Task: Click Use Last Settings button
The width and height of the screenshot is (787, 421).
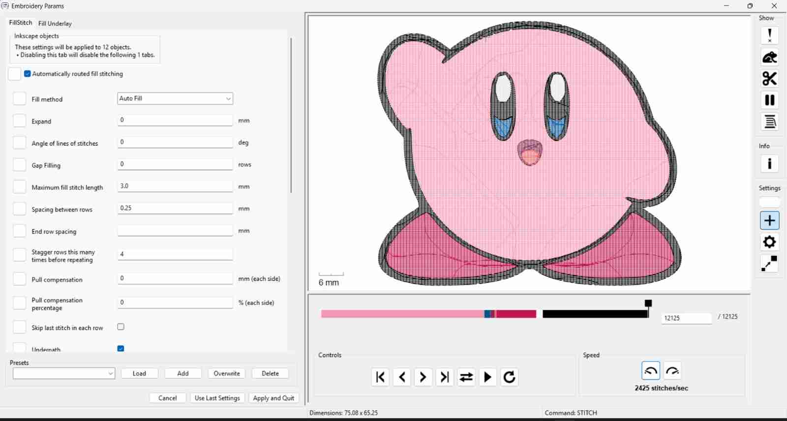Action: (x=217, y=398)
